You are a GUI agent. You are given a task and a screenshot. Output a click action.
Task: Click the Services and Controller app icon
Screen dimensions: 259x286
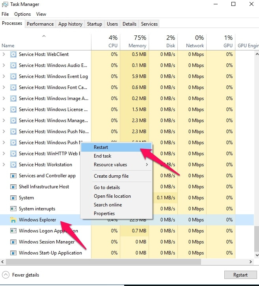click(x=13, y=176)
